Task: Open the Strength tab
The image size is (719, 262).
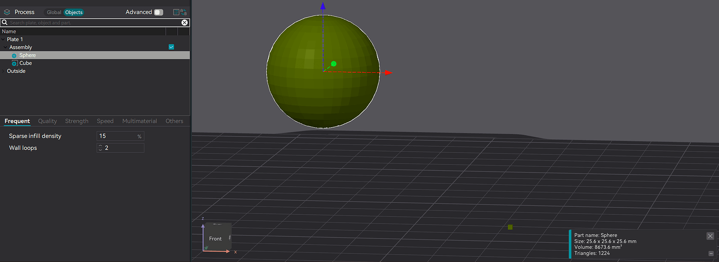Action: 77,121
